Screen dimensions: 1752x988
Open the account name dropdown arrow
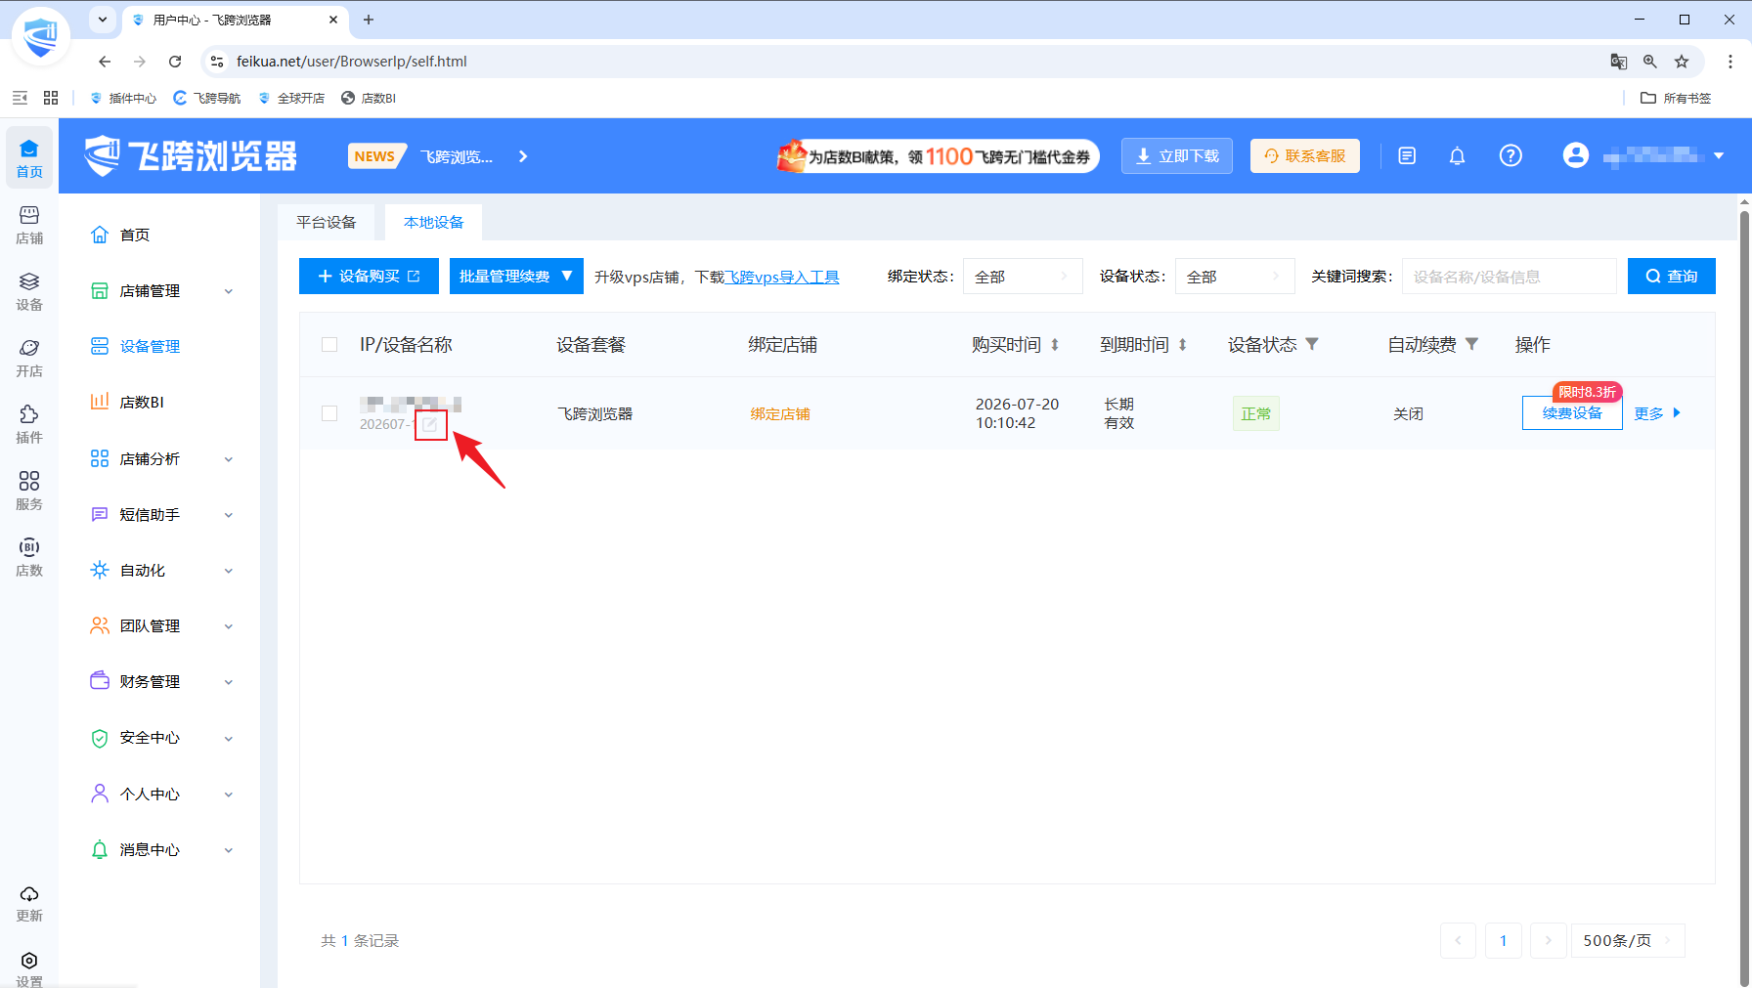tap(1719, 156)
